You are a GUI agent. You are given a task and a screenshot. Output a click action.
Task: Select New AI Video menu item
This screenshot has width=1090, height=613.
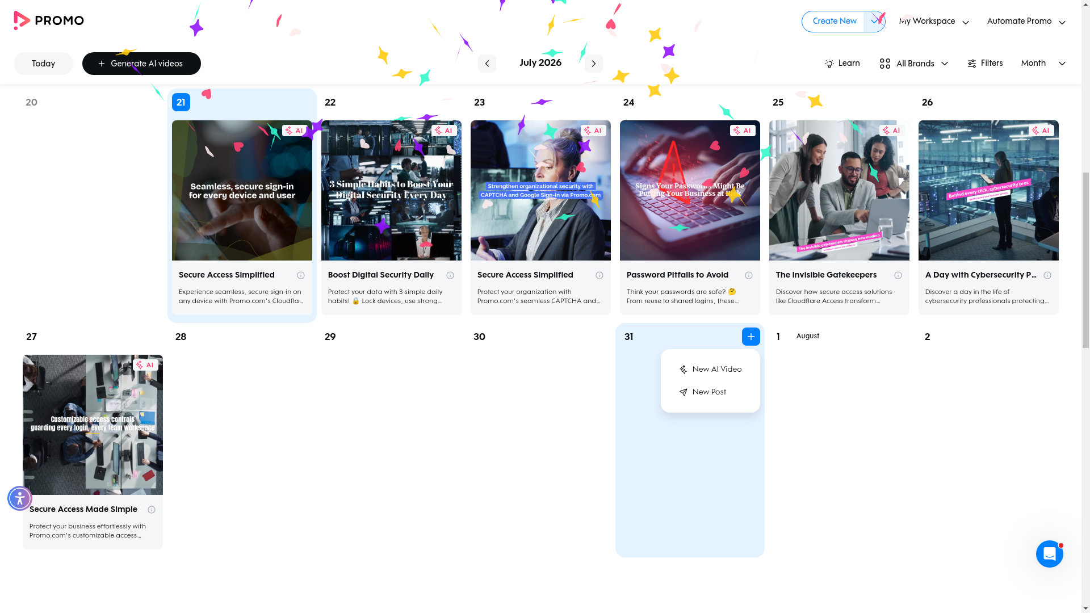[710, 370]
